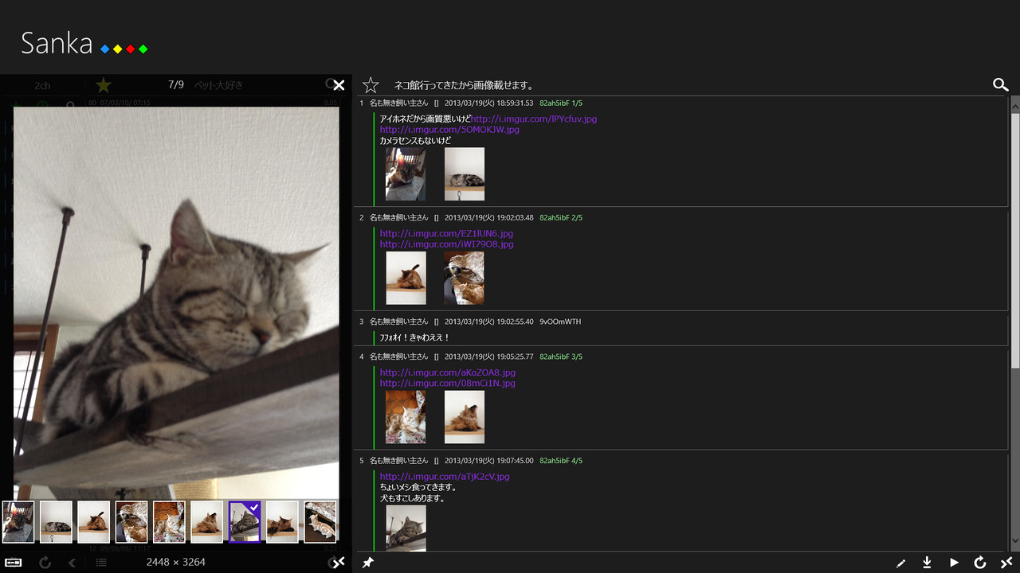The height and width of the screenshot is (573, 1020).
Task: Open post 4's second image thumbnail
Action: 465,416
